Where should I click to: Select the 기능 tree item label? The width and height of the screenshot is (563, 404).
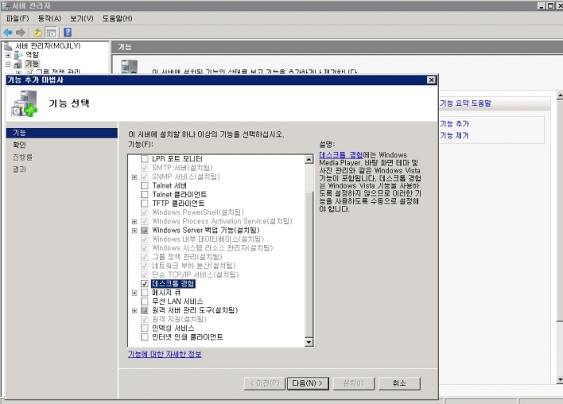point(32,64)
